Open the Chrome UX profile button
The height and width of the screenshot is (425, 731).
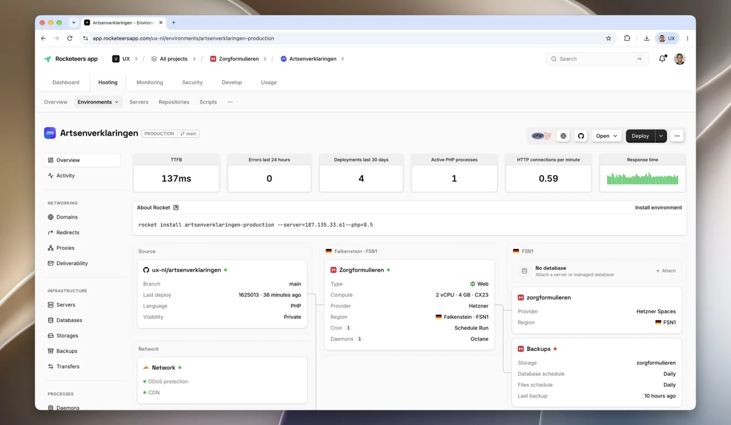point(667,38)
